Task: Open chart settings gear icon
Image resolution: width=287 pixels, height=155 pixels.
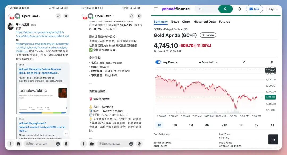Action: [272, 62]
